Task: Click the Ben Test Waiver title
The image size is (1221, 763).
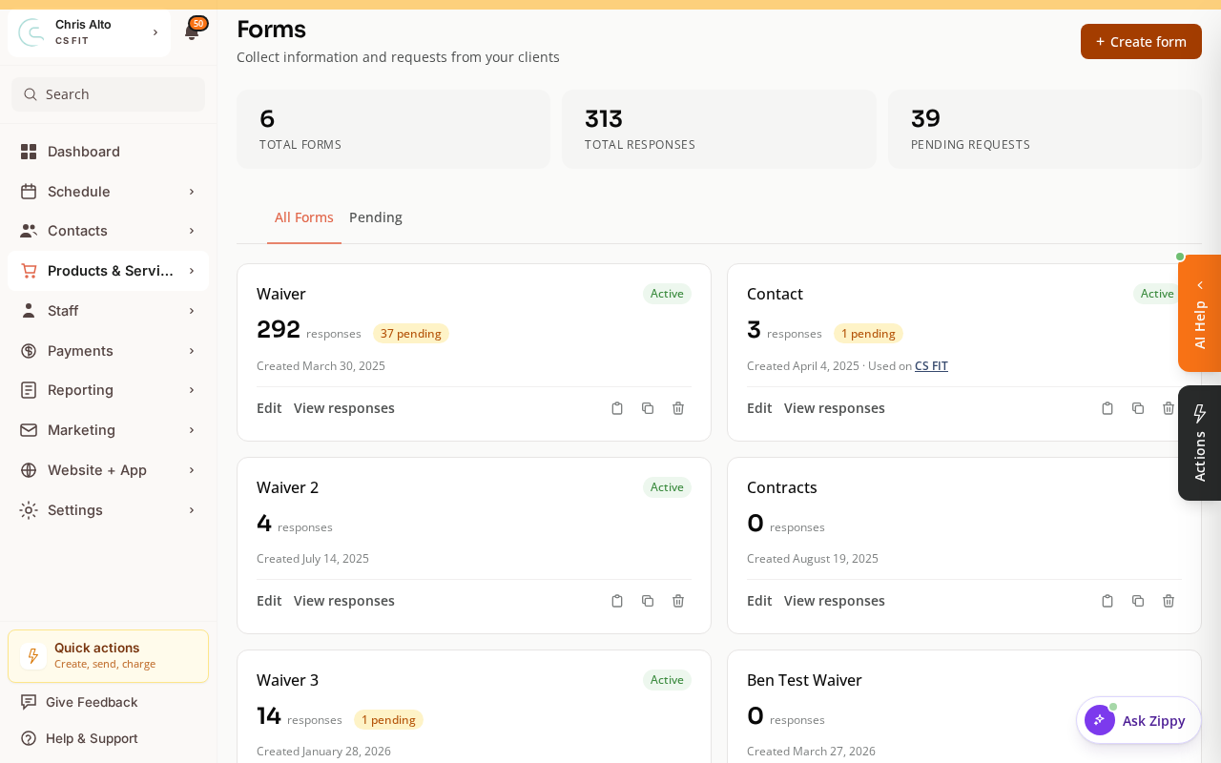Action: click(804, 680)
